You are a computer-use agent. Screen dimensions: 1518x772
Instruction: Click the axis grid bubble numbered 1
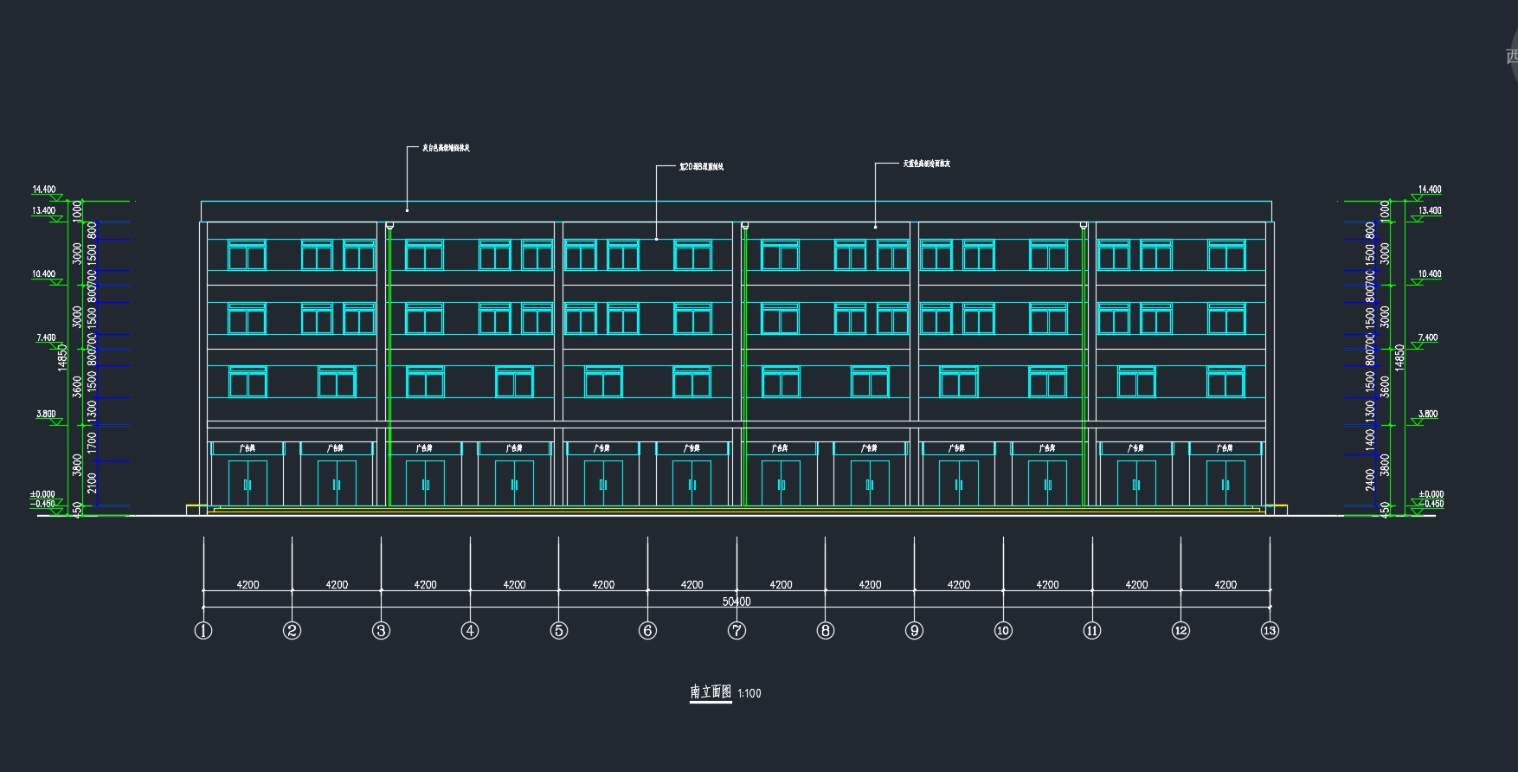click(203, 631)
